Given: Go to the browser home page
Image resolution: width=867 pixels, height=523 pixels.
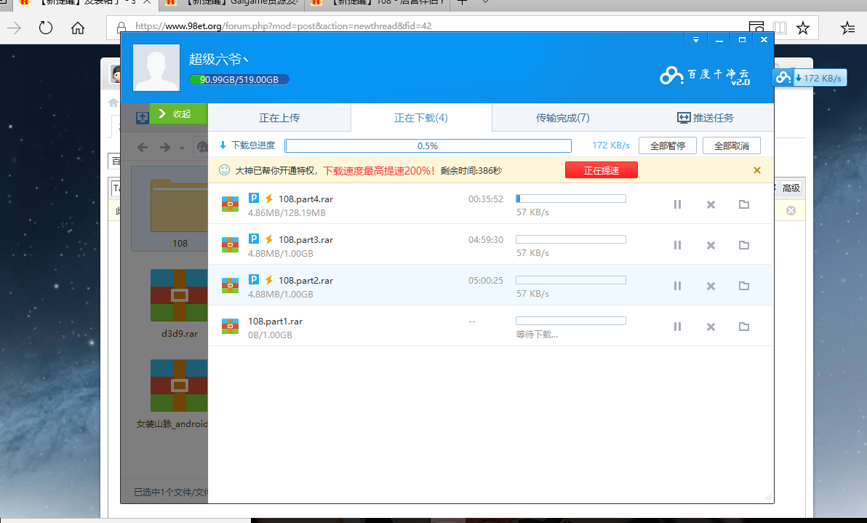Looking at the screenshot, I should click(x=78, y=28).
